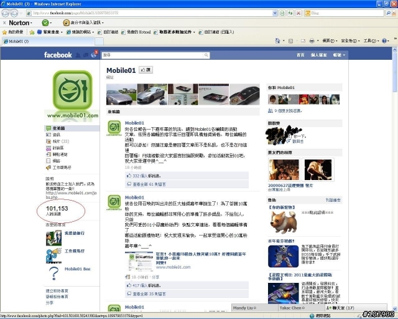Screen dimensions: 398x319
Task: Open the Mandy Liu chat tab
Action: [x=255, y=308]
